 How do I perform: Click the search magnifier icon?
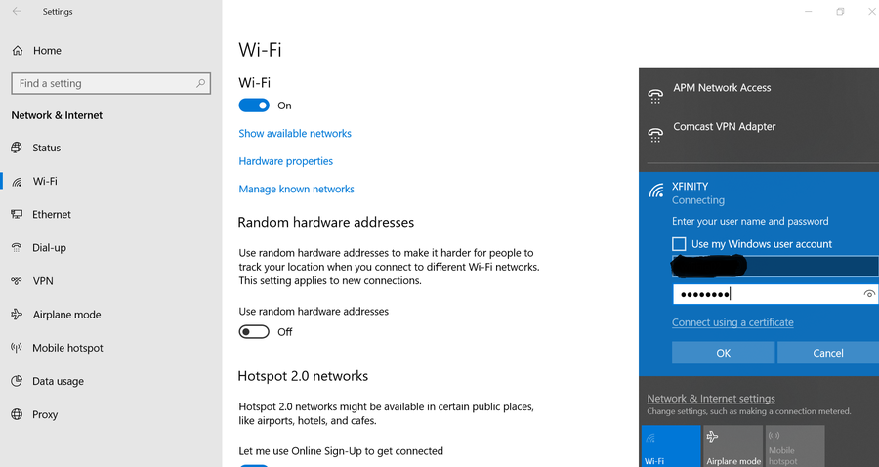click(200, 84)
